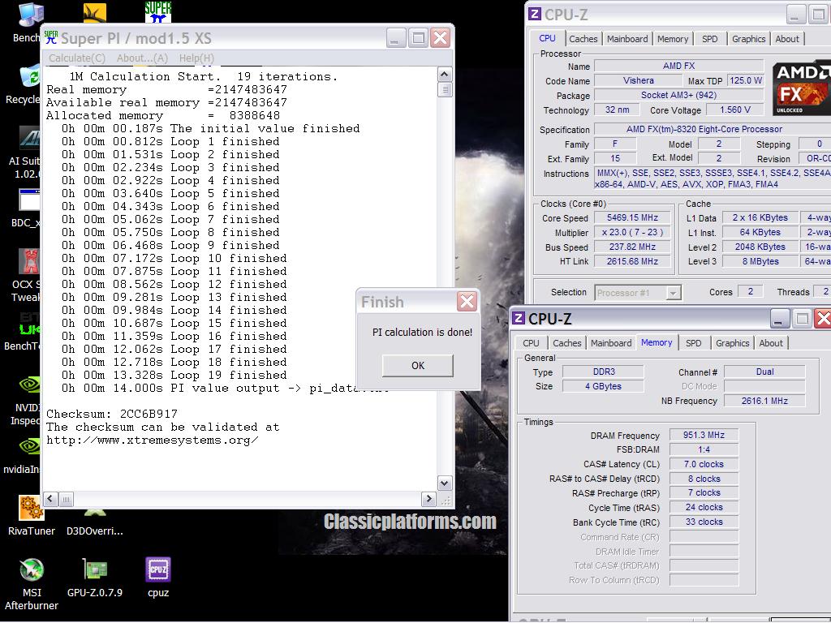Open the Recycle Bin desktop icon

coord(24,84)
